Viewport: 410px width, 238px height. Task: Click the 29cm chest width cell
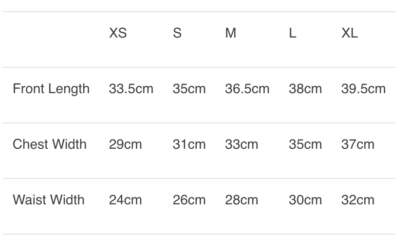[x=125, y=144]
